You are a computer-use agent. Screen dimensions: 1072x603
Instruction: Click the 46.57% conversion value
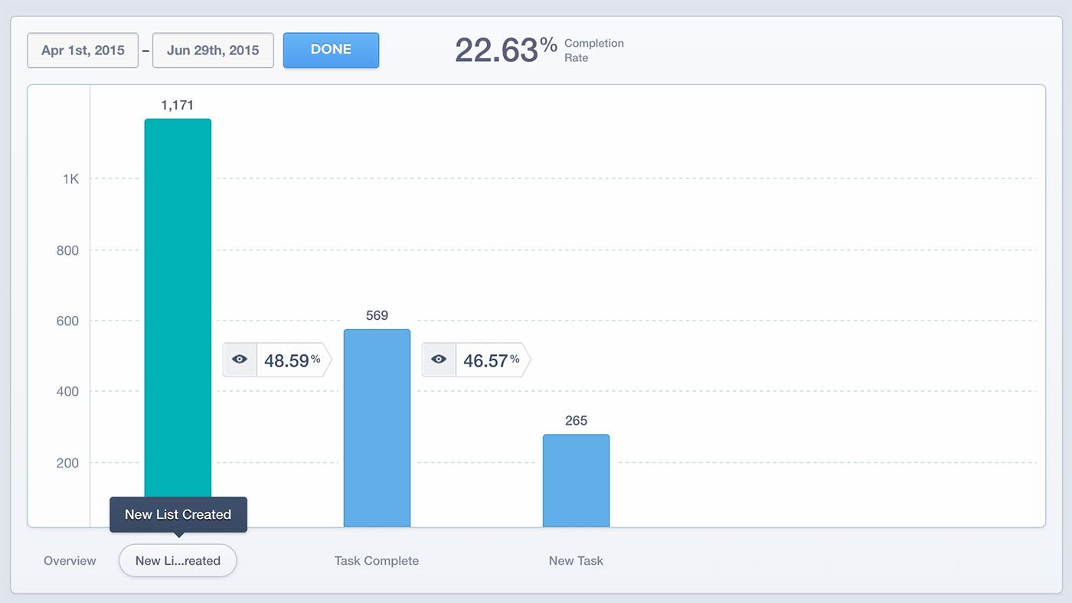pyautogui.click(x=492, y=360)
